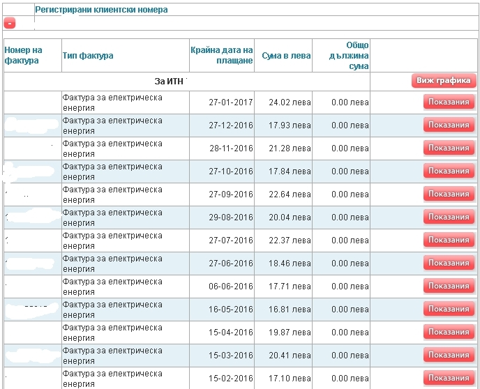Screen dimensions: 480x389
Task: Show Показания for the 16-05-2016 invoice
Action: [x=449, y=309]
